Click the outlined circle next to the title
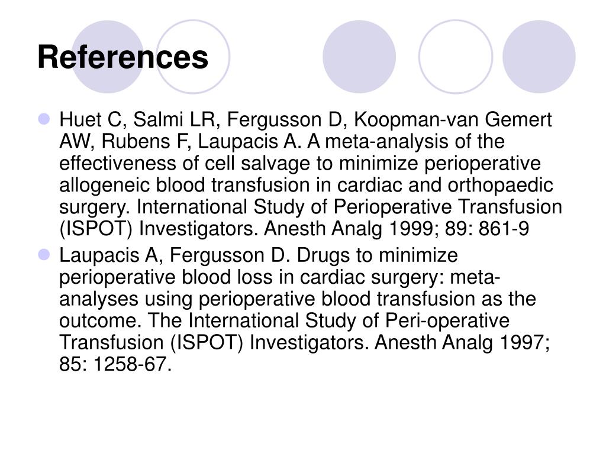Viewport: 606px width, 454px height. 193,57
